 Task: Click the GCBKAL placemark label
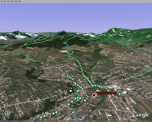61,91
